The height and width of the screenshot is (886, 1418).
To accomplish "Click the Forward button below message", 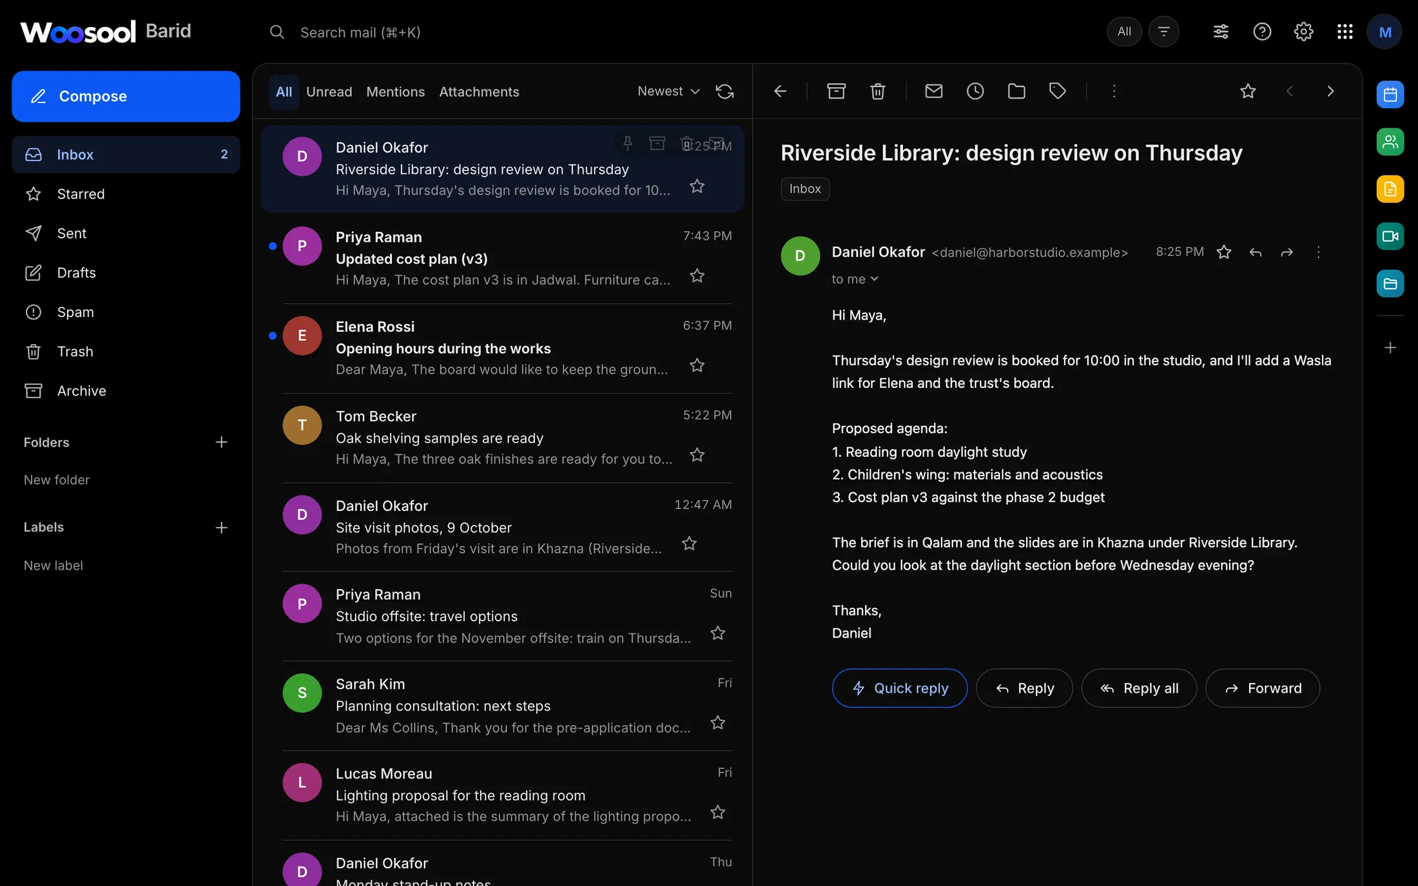I will [x=1263, y=688].
